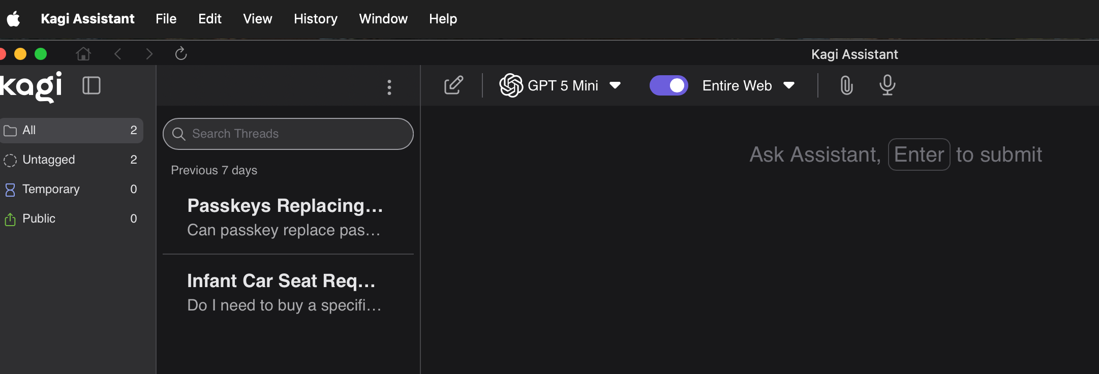Select the Untagged folder filter
The image size is (1099, 374).
click(49, 160)
